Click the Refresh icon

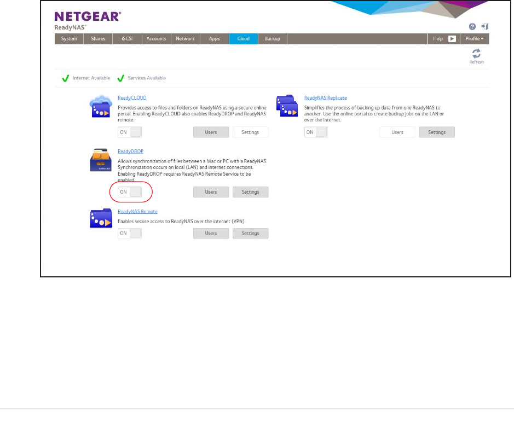(x=476, y=54)
